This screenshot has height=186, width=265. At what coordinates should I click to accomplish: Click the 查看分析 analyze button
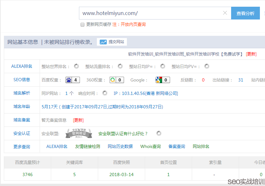click(245, 13)
